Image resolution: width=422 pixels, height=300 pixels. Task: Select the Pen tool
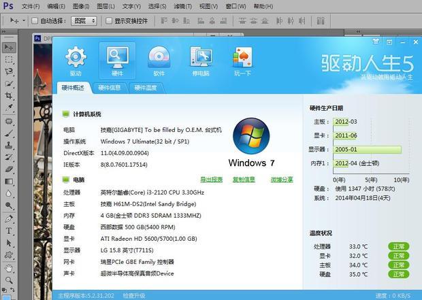[9, 219]
